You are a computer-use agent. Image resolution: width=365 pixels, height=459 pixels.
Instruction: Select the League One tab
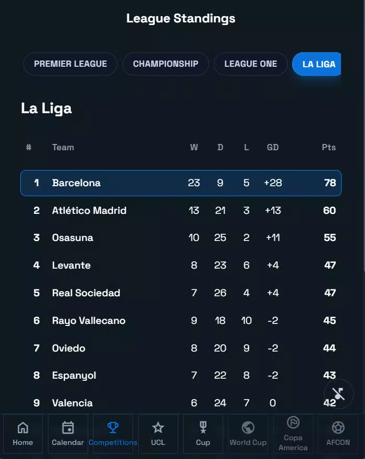tap(251, 64)
